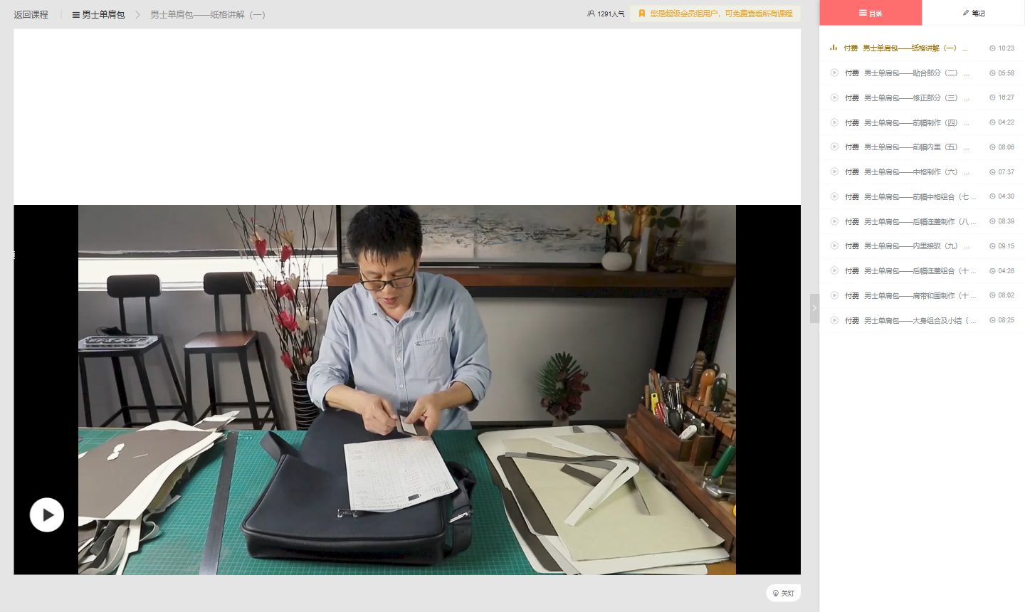The image size is (1025, 612).
Task: Click play icon beside 后幅连盖制作 lesson
Action: (834, 221)
